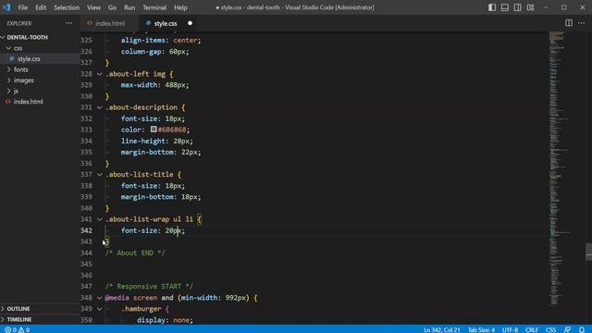Image resolution: width=592 pixels, height=333 pixels.
Task: Open the Edit menu
Action: (x=41, y=7)
